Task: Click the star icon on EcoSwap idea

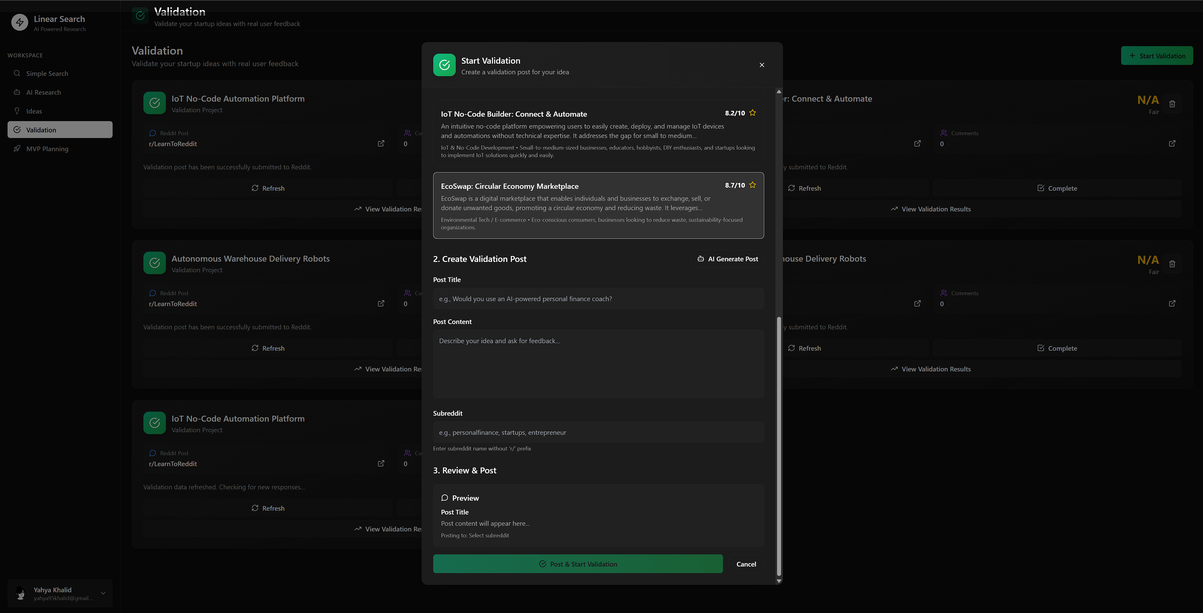Action: point(752,185)
